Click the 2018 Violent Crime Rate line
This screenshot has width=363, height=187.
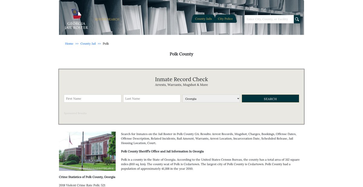pyautogui.click(x=82, y=185)
